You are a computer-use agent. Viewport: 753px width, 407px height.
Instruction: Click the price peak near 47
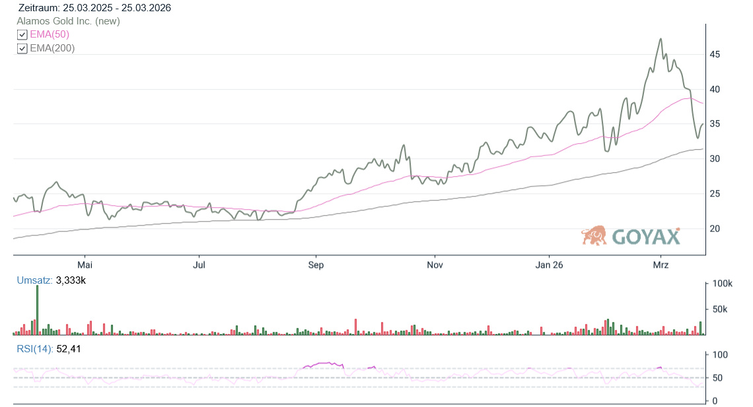[x=661, y=39]
